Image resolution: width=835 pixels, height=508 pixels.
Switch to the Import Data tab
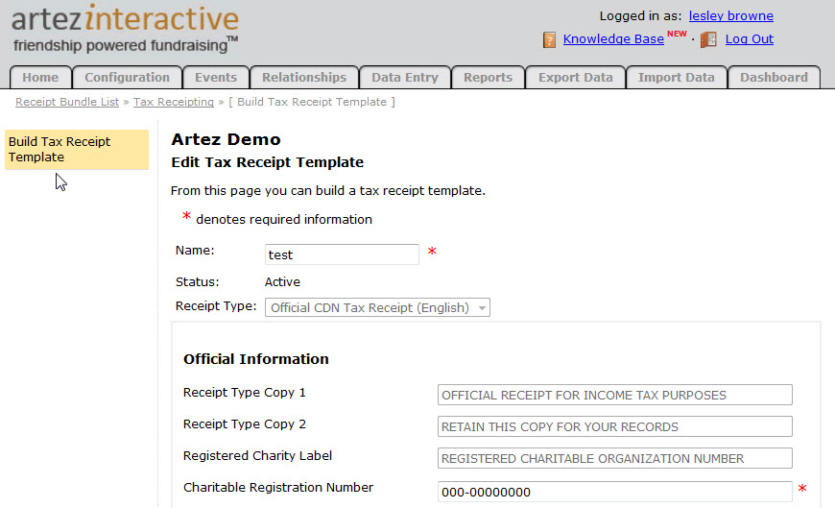(676, 78)
